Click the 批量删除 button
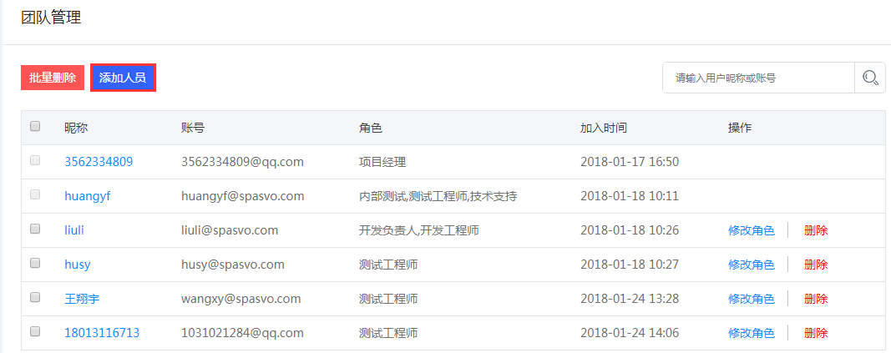This screenshot has width=891, height=353. tap(53, 78)
